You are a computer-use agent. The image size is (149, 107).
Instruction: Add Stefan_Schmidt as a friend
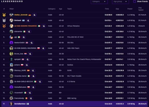pos(34,15)
